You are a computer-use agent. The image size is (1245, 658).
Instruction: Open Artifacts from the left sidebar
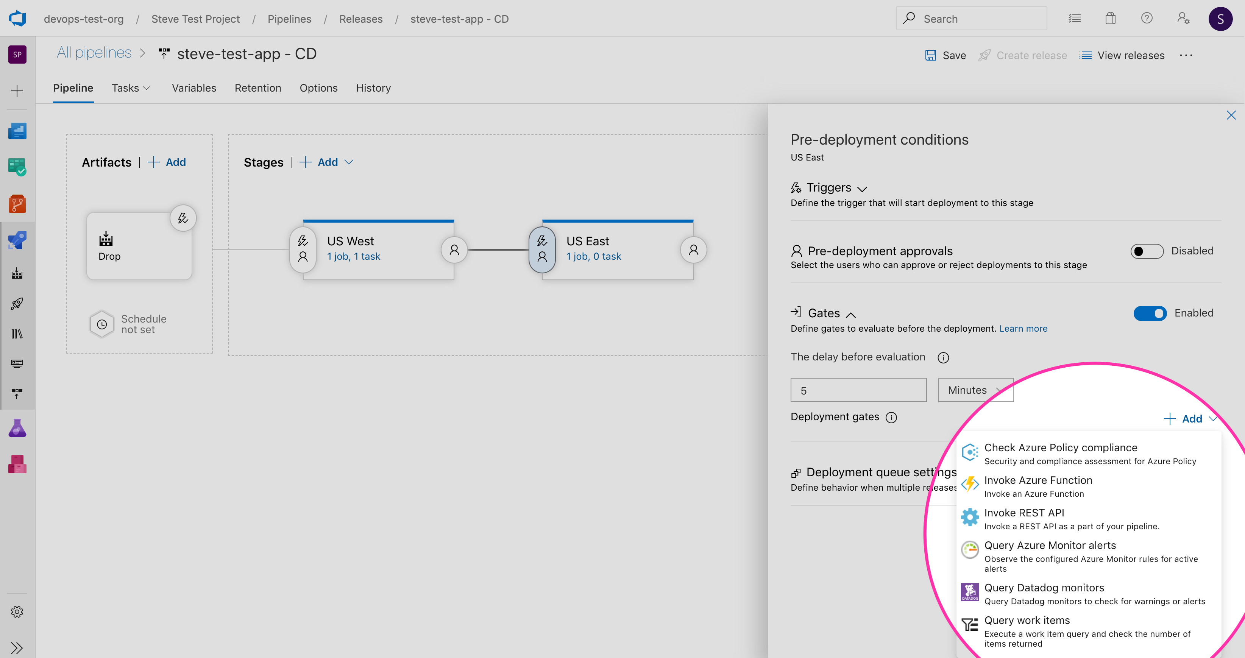(x=17, y=464)
